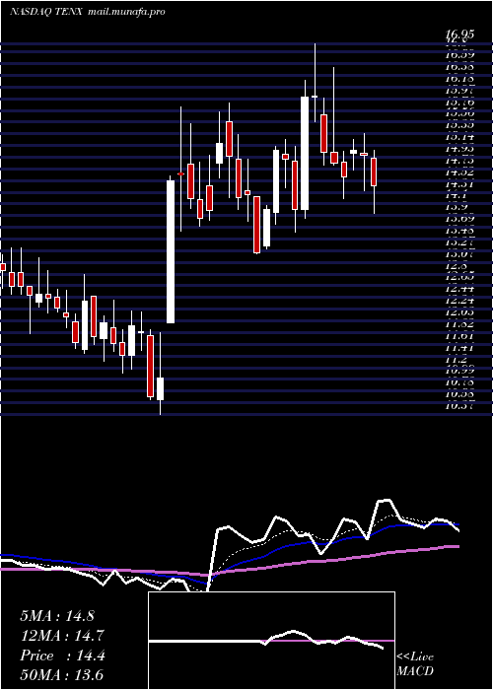The image size is (493, 690).
Task: Click the MACD inset panel
Action: pos(271,641)
